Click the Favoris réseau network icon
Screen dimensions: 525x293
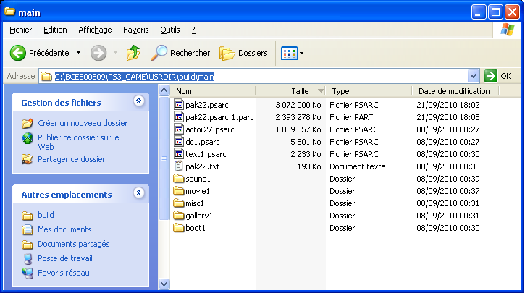[28, 273]
